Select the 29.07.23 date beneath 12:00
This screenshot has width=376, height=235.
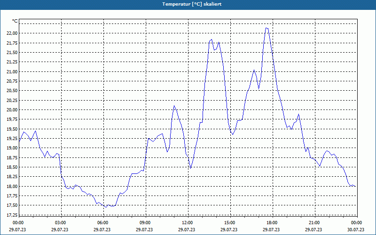pyautogui.click(x=187, y=229)
